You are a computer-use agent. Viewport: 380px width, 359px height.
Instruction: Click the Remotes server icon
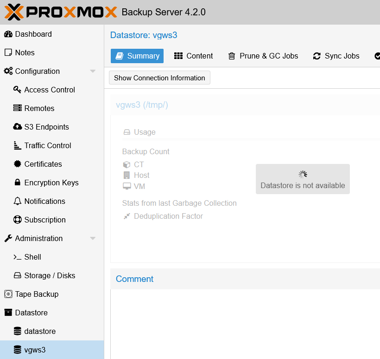coord(17,108)
